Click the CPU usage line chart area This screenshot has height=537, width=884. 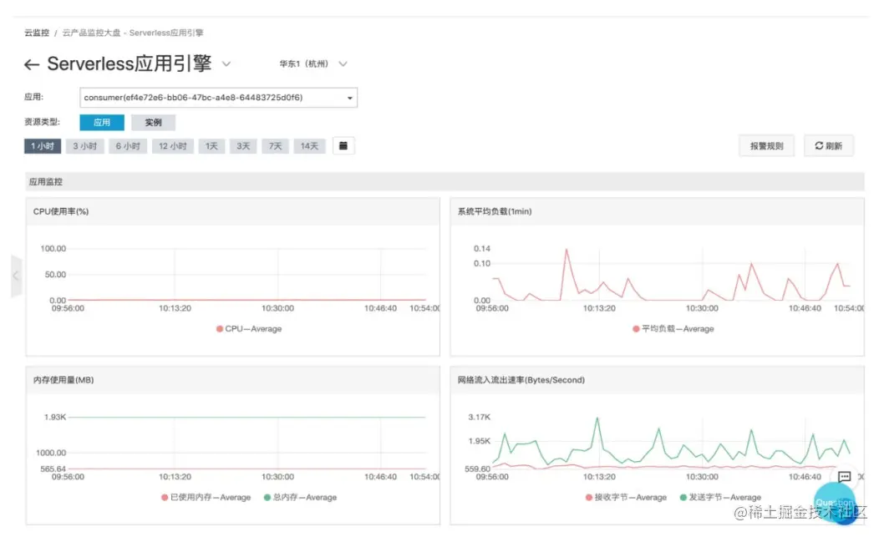(247, 275)
